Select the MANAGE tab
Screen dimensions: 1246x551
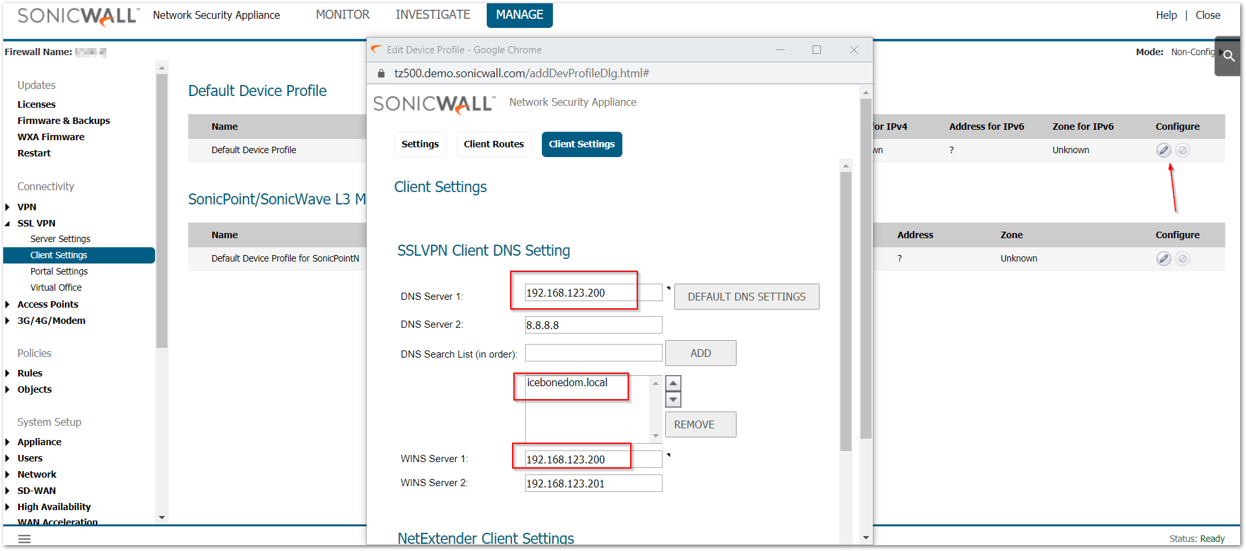[x=520, y=14]
